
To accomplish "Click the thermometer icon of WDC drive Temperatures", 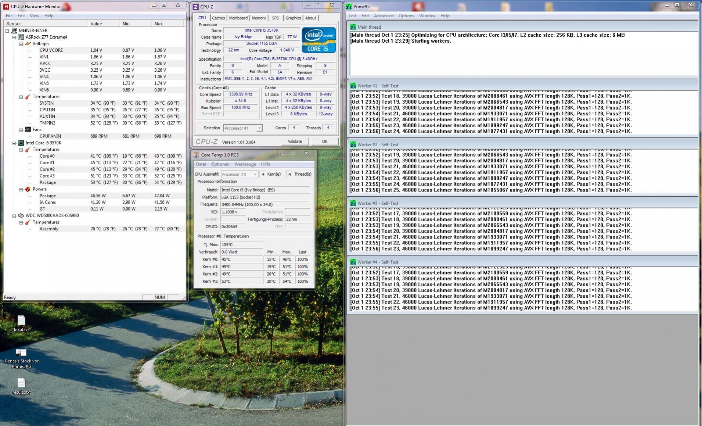I will [28, 222].
